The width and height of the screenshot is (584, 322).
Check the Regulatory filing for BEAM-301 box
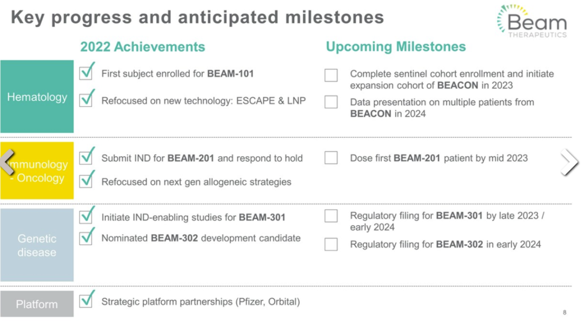coord(331,216)
